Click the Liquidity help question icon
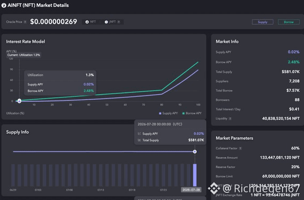The height and width of the screenshot is (200, 304). tap(230, 119)
